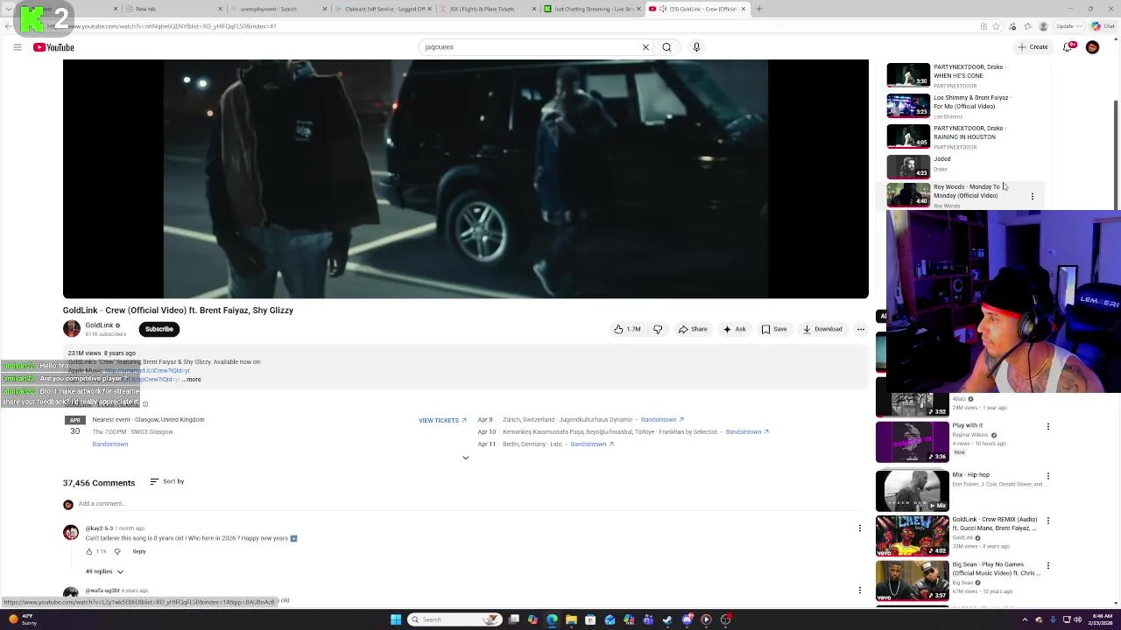The width and height of the screenshot is (1121, 630).
Task: Open options for Big Sean Play No Games
Action: 1048,565
